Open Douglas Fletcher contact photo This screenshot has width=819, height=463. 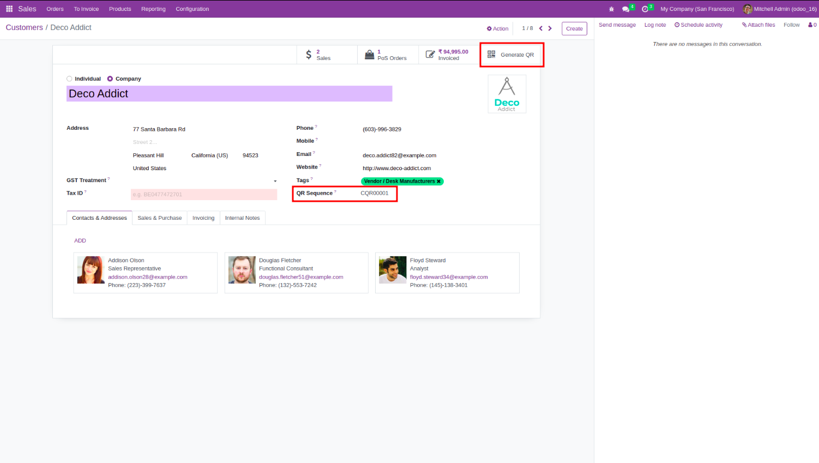coord(242,270)
